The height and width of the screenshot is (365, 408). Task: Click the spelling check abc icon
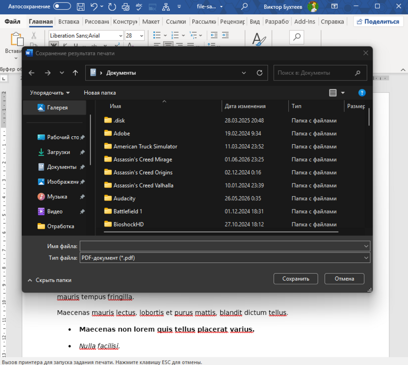tap(139, 6)
